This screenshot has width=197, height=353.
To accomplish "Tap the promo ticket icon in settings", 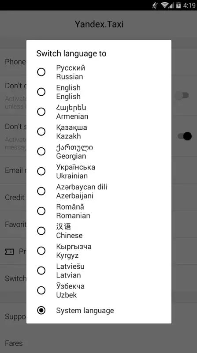I will 9,252.
